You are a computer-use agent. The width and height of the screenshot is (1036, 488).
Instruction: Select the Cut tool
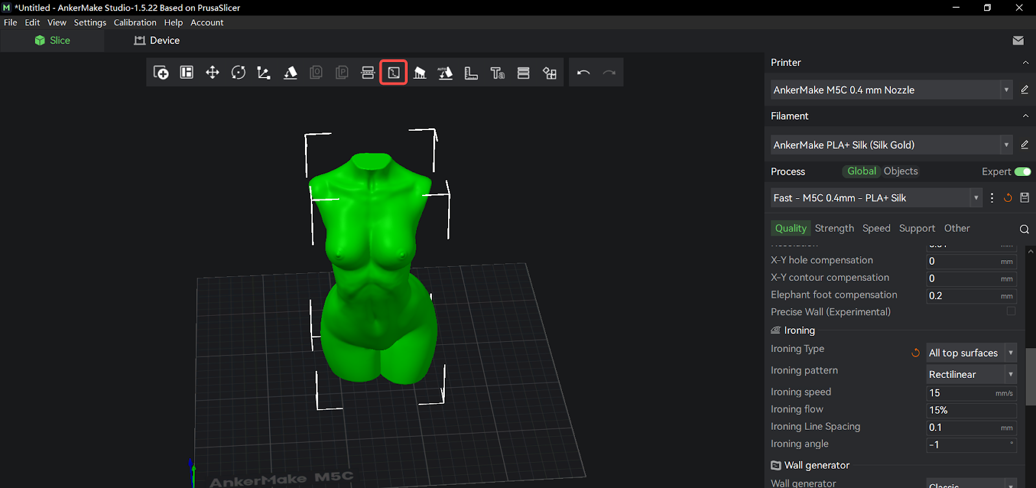(368, 72)
